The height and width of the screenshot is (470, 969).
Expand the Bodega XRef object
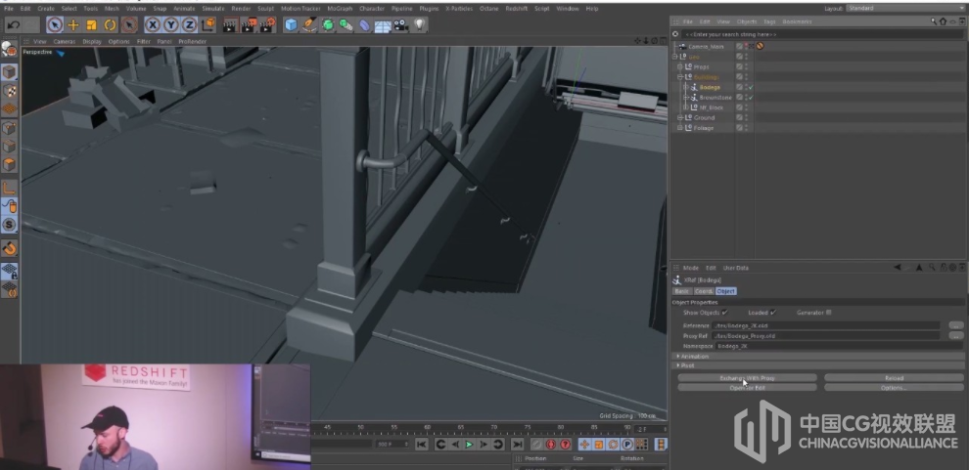(685, 87)
